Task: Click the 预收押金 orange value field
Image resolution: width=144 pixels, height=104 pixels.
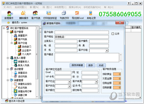Action: pos(117,74)
